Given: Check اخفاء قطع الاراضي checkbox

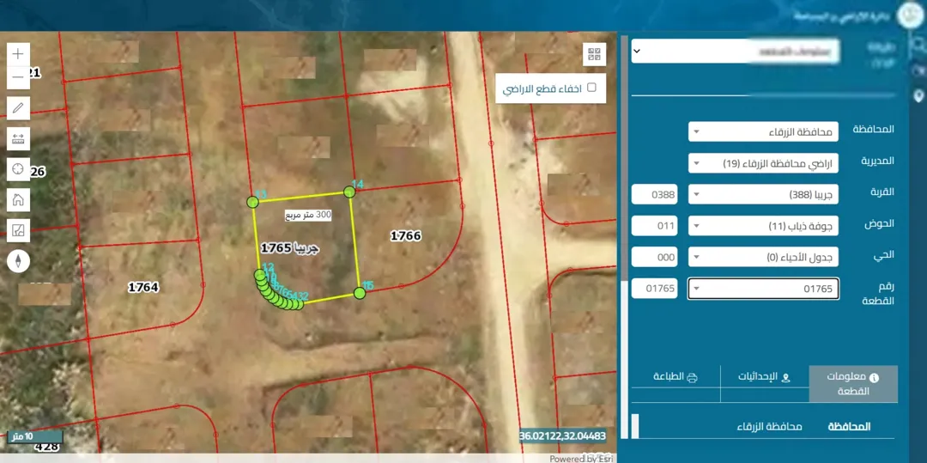Looking at the screenshot, I should [x=591, y=88].
